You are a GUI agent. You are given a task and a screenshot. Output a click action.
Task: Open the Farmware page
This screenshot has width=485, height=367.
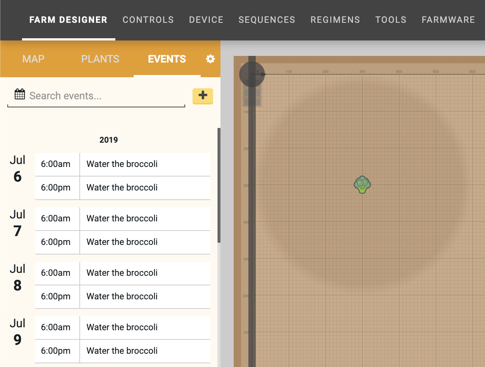[x=448, y=20]
